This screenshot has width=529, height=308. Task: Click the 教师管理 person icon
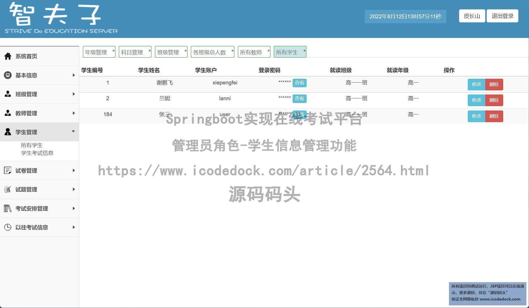coord(8,113)
